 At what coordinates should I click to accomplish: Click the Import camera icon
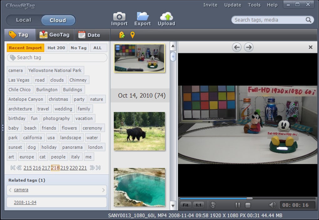[x=119, y=17]
